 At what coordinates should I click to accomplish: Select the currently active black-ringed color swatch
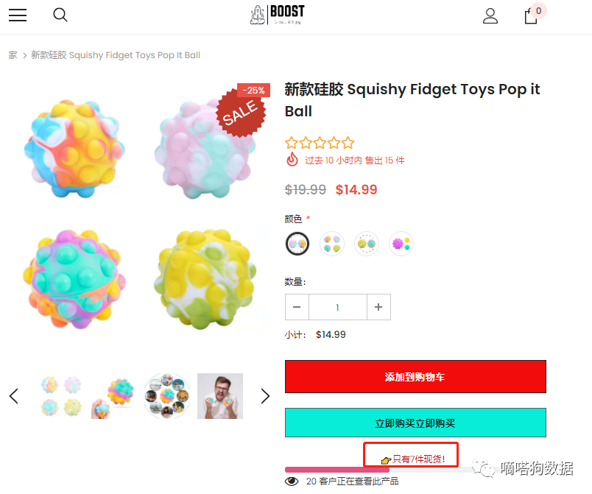[x=297, y=243]
